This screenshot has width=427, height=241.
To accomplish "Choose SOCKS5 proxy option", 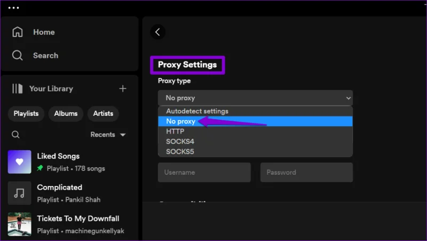I will pyautogui.click(x=256, y=152).
